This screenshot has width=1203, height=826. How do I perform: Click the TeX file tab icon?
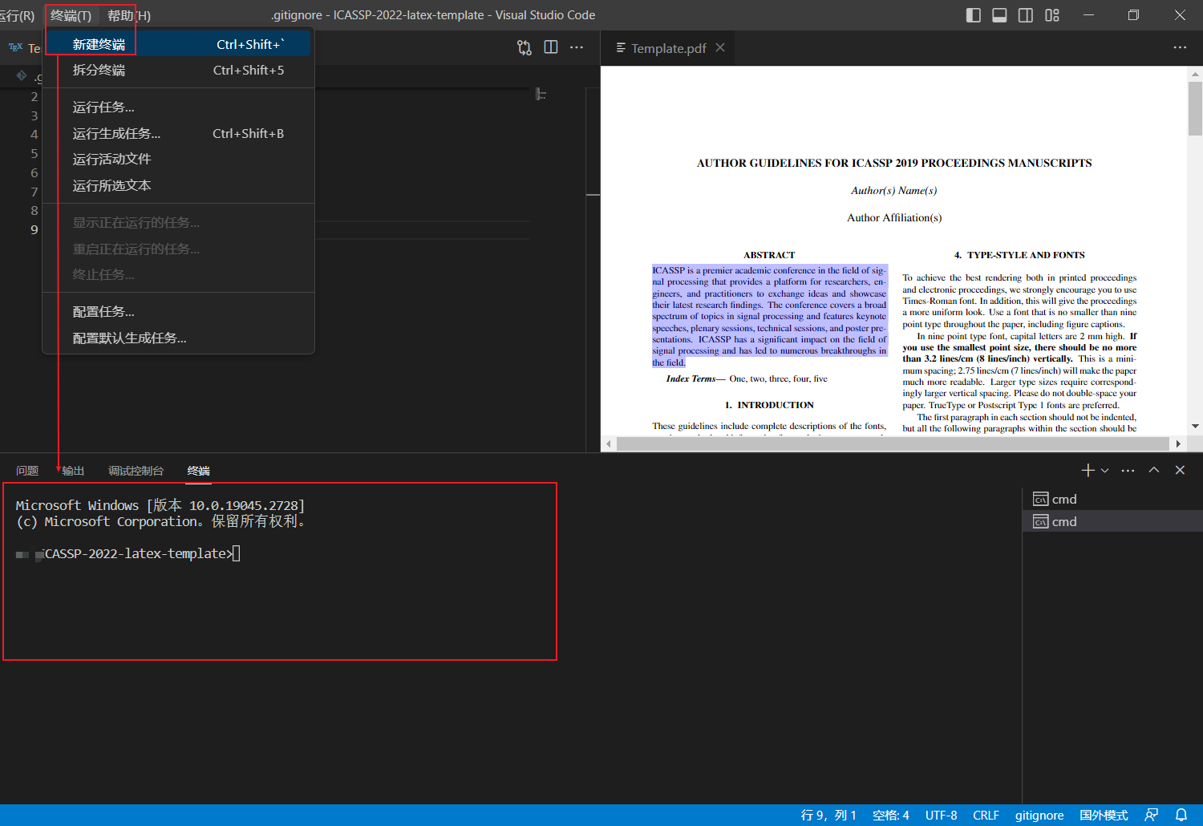[x=15, y=47]
